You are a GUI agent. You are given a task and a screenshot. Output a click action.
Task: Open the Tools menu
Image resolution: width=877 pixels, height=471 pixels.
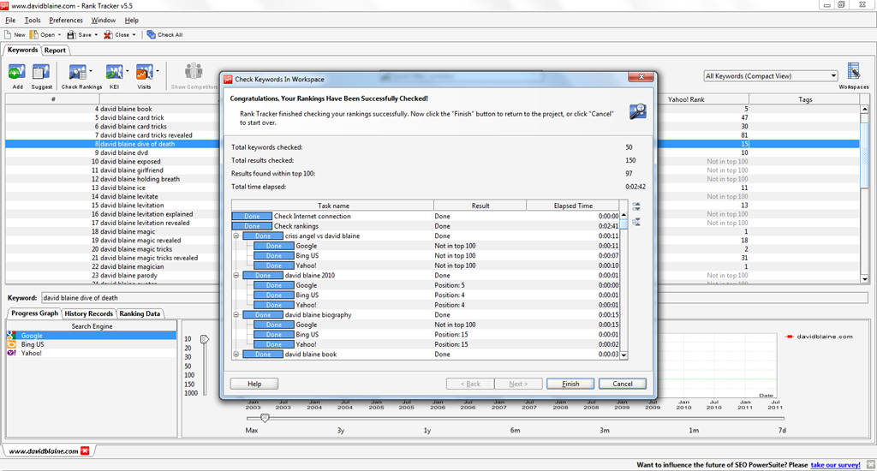pos(33,21)
